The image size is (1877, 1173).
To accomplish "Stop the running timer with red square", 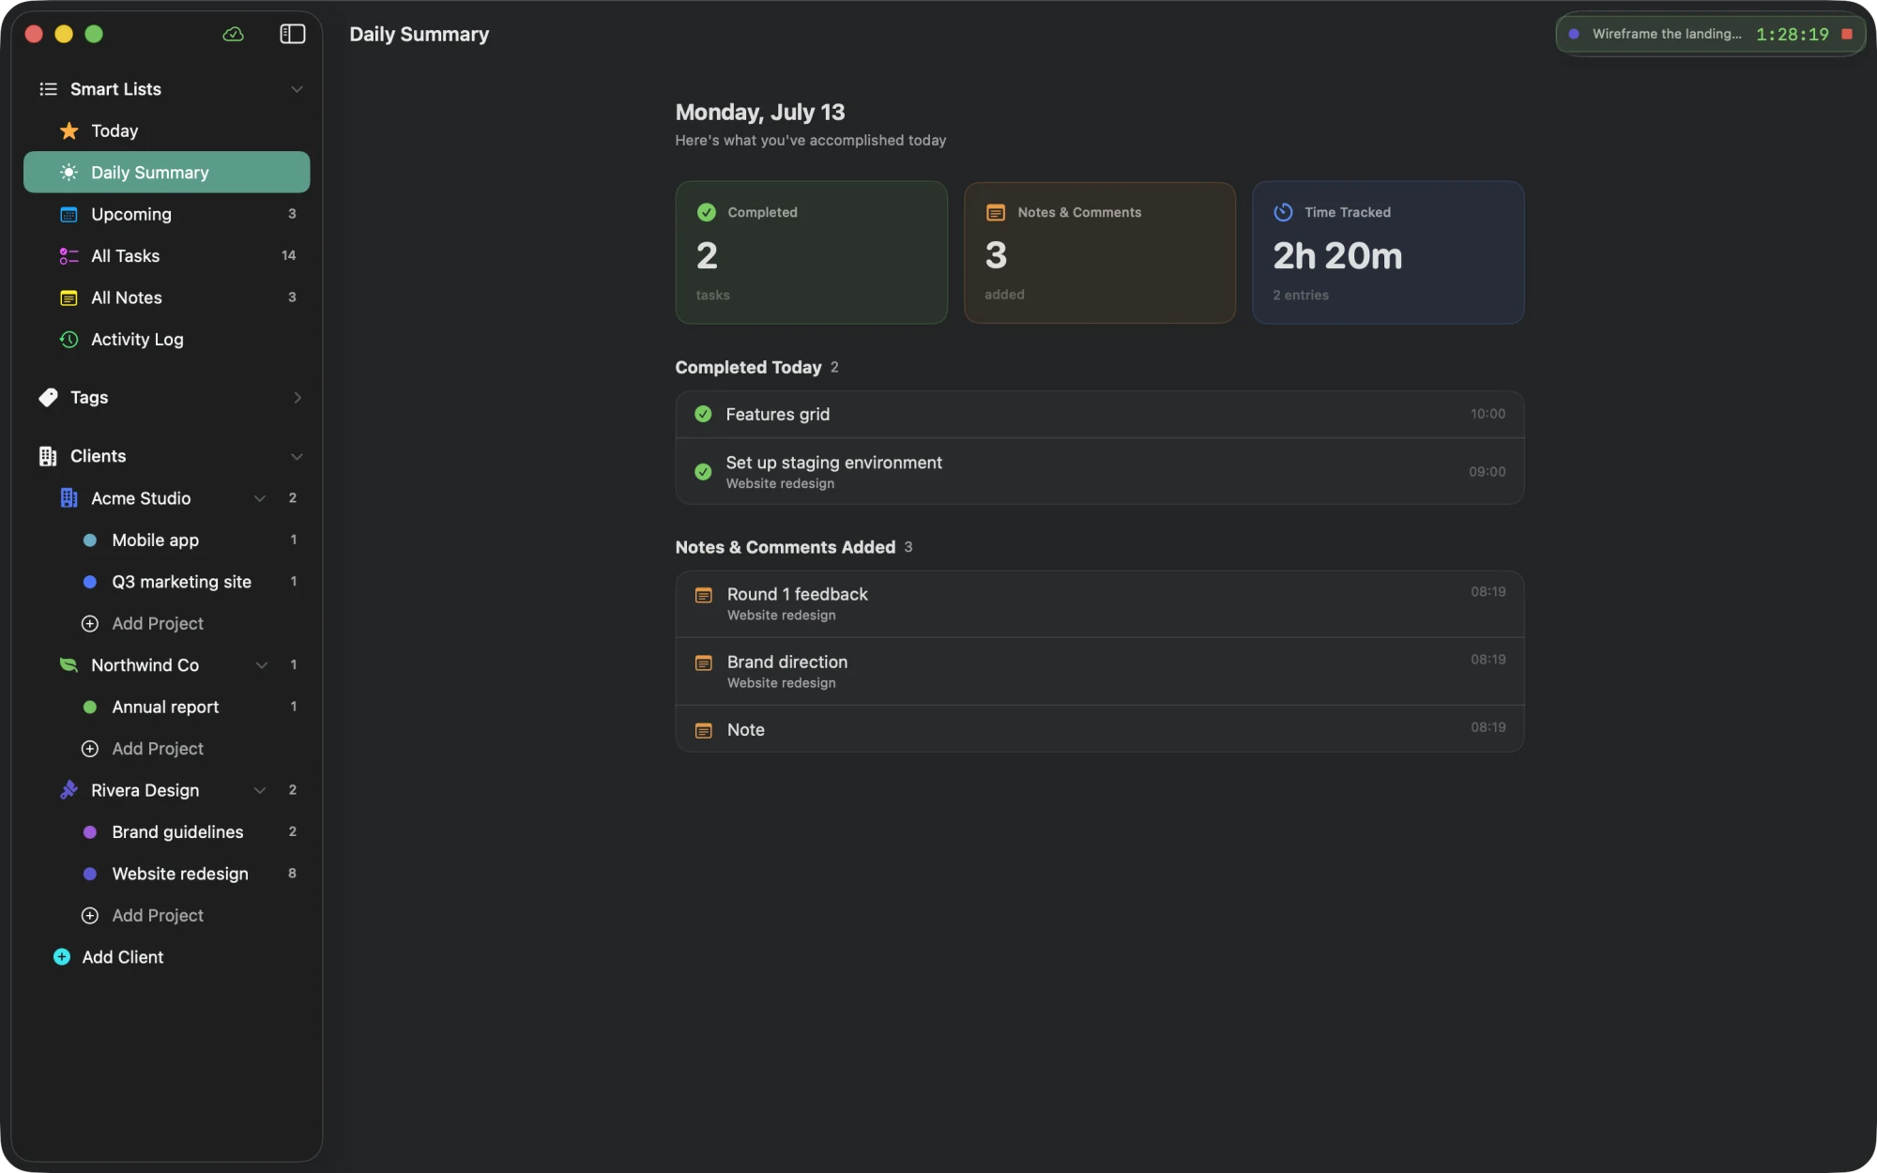I will click(1847, 34).
